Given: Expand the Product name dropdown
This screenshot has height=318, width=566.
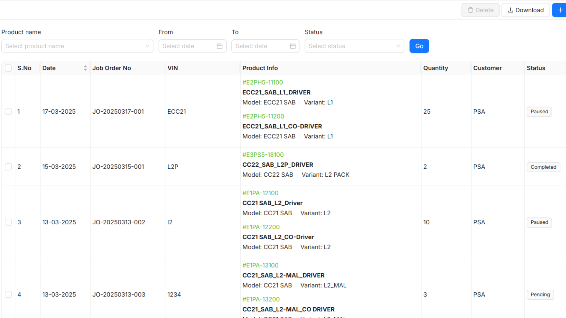Looking at the screenshot, I should 77,46.
